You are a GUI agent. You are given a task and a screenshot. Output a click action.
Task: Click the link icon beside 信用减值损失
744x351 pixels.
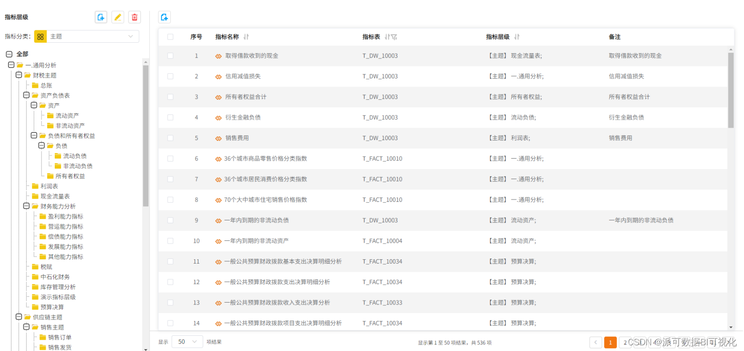218,76
